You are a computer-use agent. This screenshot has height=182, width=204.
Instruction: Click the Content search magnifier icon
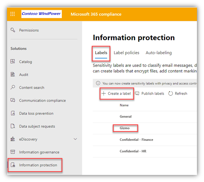click(13, 87)
